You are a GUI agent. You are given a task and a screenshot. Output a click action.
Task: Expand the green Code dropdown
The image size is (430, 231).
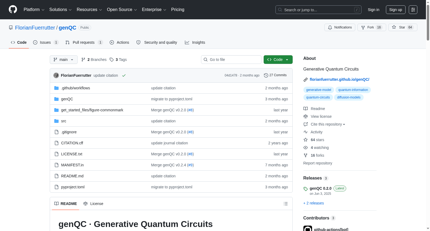pyautogui.click(x=278, y=60)
